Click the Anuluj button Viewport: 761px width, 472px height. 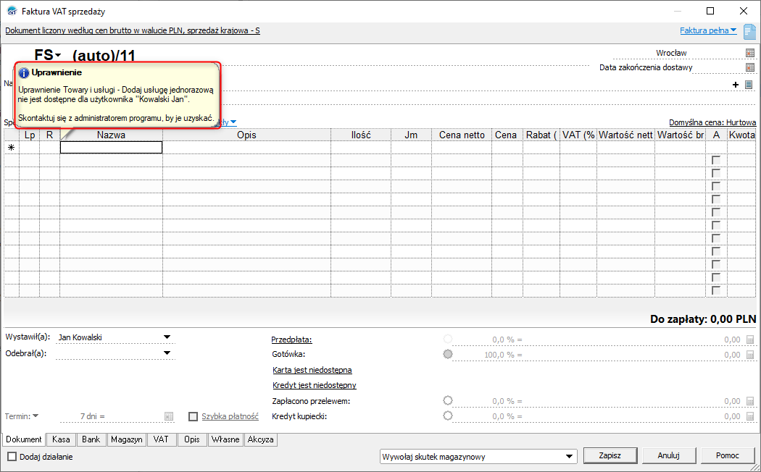pos(669,455)
